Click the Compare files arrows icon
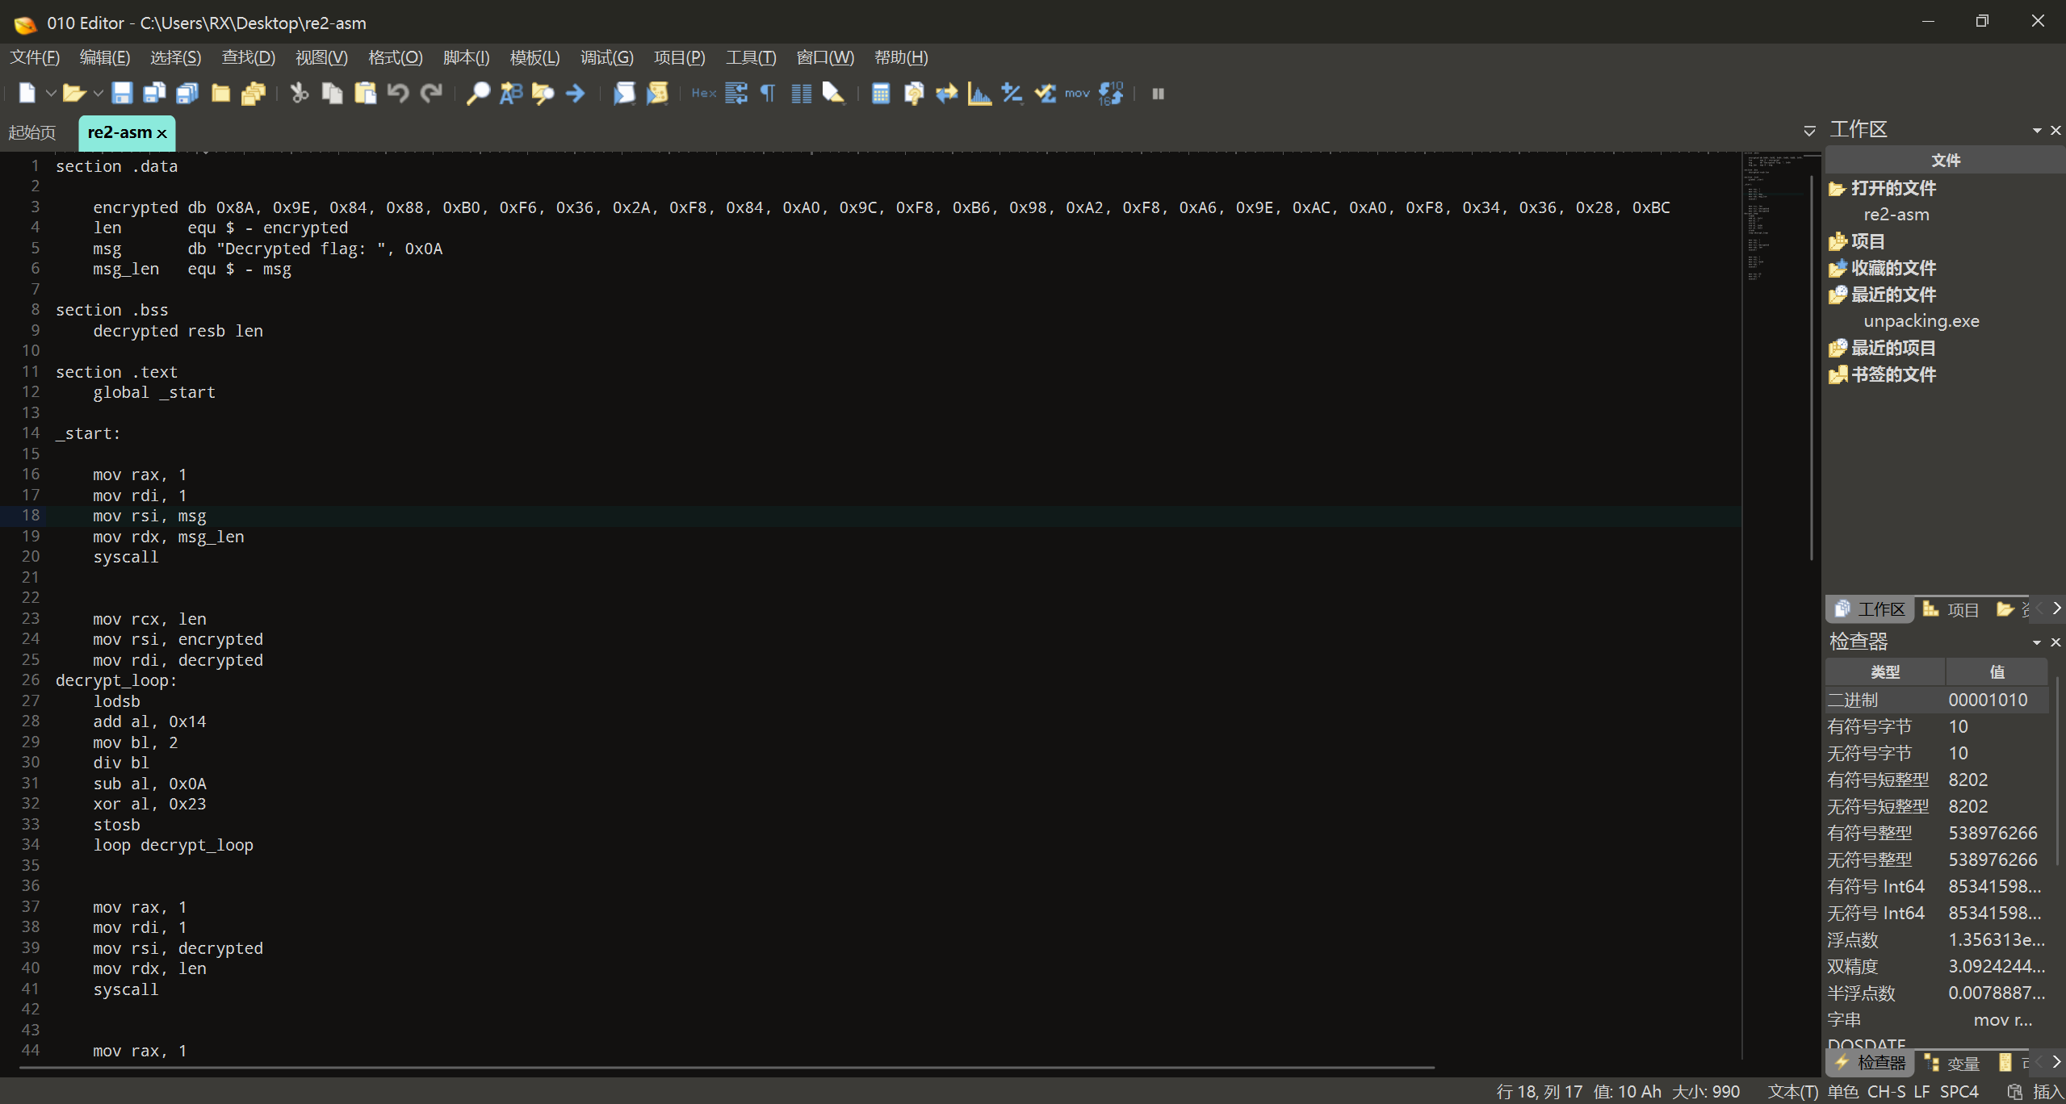 [x=946, y=94]
